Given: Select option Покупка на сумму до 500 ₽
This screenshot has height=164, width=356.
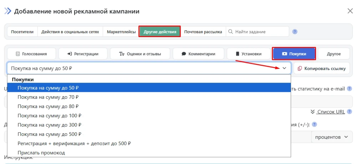Looking at the screenshot, I should click(x=149, y=134).
